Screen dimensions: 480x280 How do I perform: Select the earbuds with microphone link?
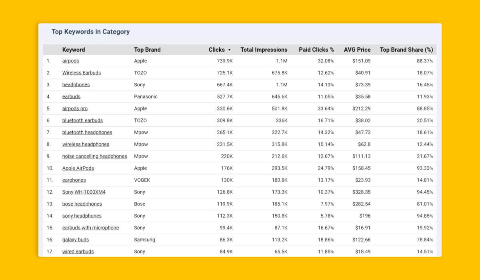[x=90, y=228]
